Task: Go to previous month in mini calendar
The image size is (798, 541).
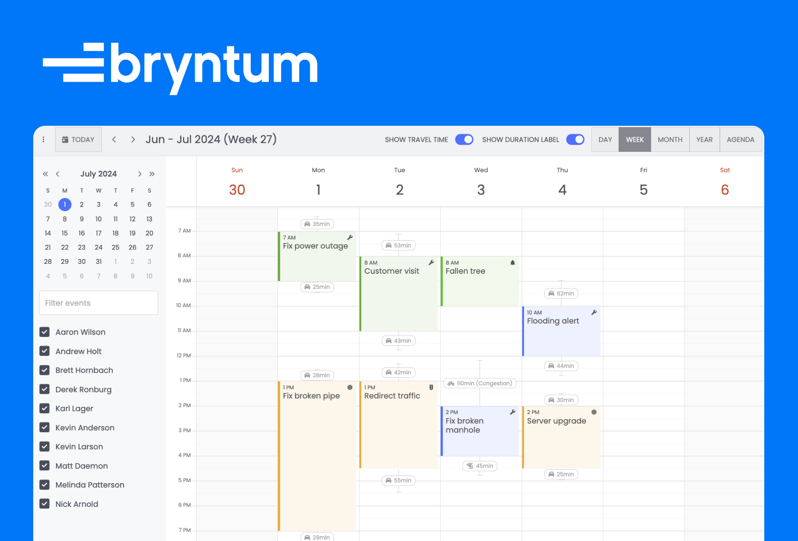Action: 57,174
